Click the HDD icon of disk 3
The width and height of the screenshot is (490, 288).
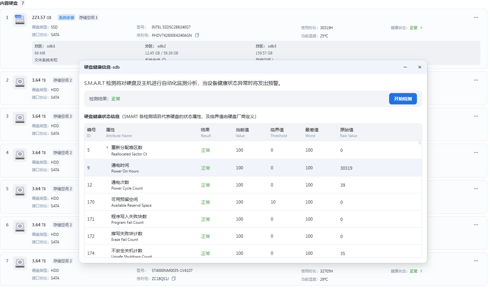[20, 119]
